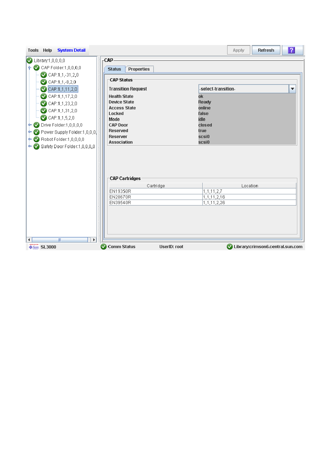Viewport: 332px width, 454px height.
Task: Click the SL3000 label in status bar
Action: [x=48, y=247]
